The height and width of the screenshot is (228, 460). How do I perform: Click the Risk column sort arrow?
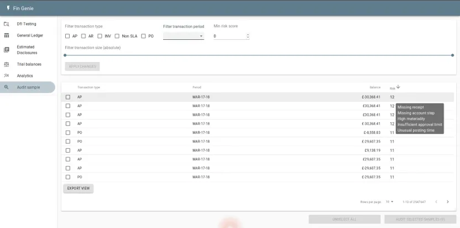(398, 87)
